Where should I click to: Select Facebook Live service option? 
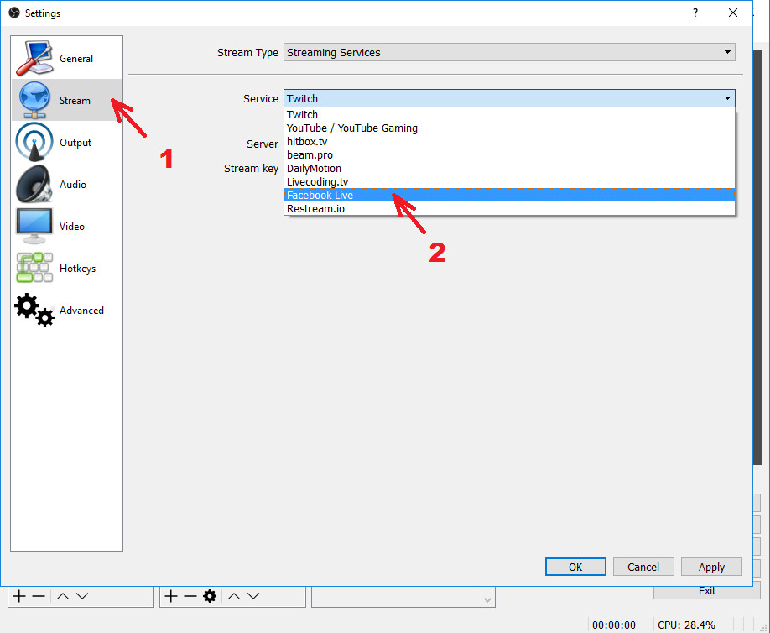pyautogui.click(x=509, y=195)
